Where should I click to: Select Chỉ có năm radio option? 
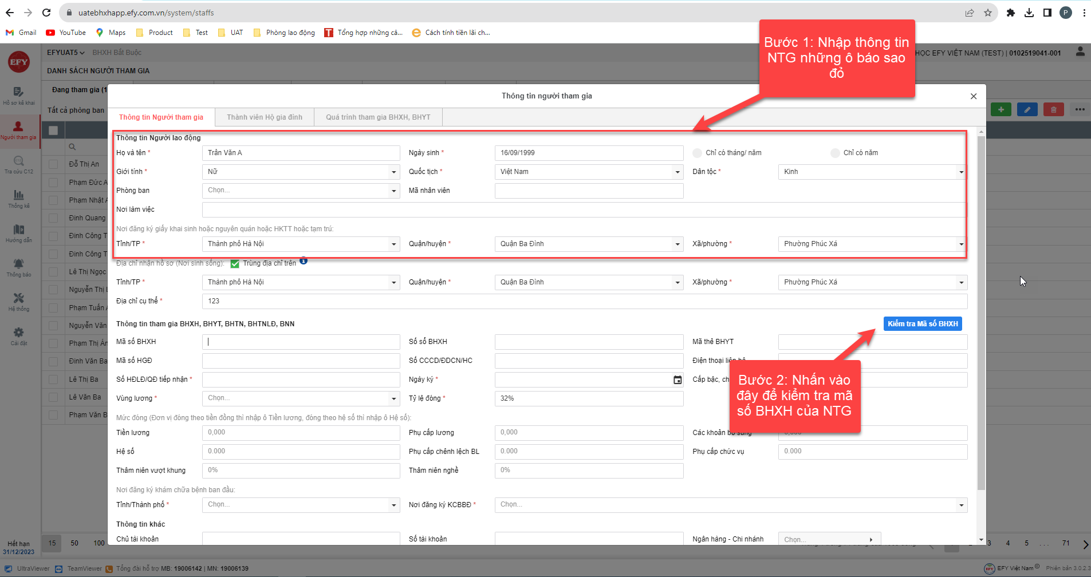click(x=835, y=153)
